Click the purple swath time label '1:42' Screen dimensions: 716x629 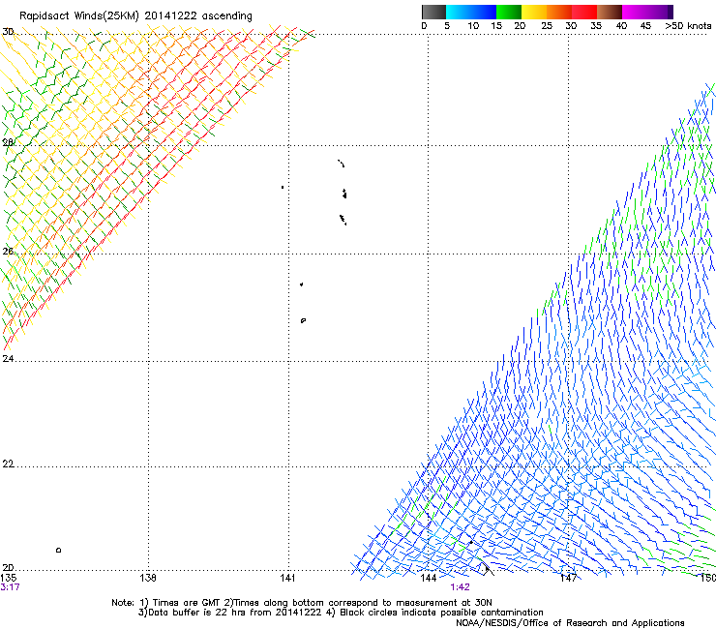click(x=460, y=587)
